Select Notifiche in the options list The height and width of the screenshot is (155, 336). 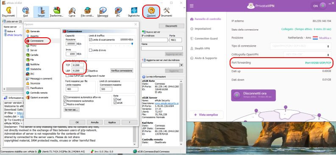click(35, 64)
